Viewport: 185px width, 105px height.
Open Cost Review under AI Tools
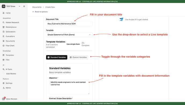click(x=11, y=73)
